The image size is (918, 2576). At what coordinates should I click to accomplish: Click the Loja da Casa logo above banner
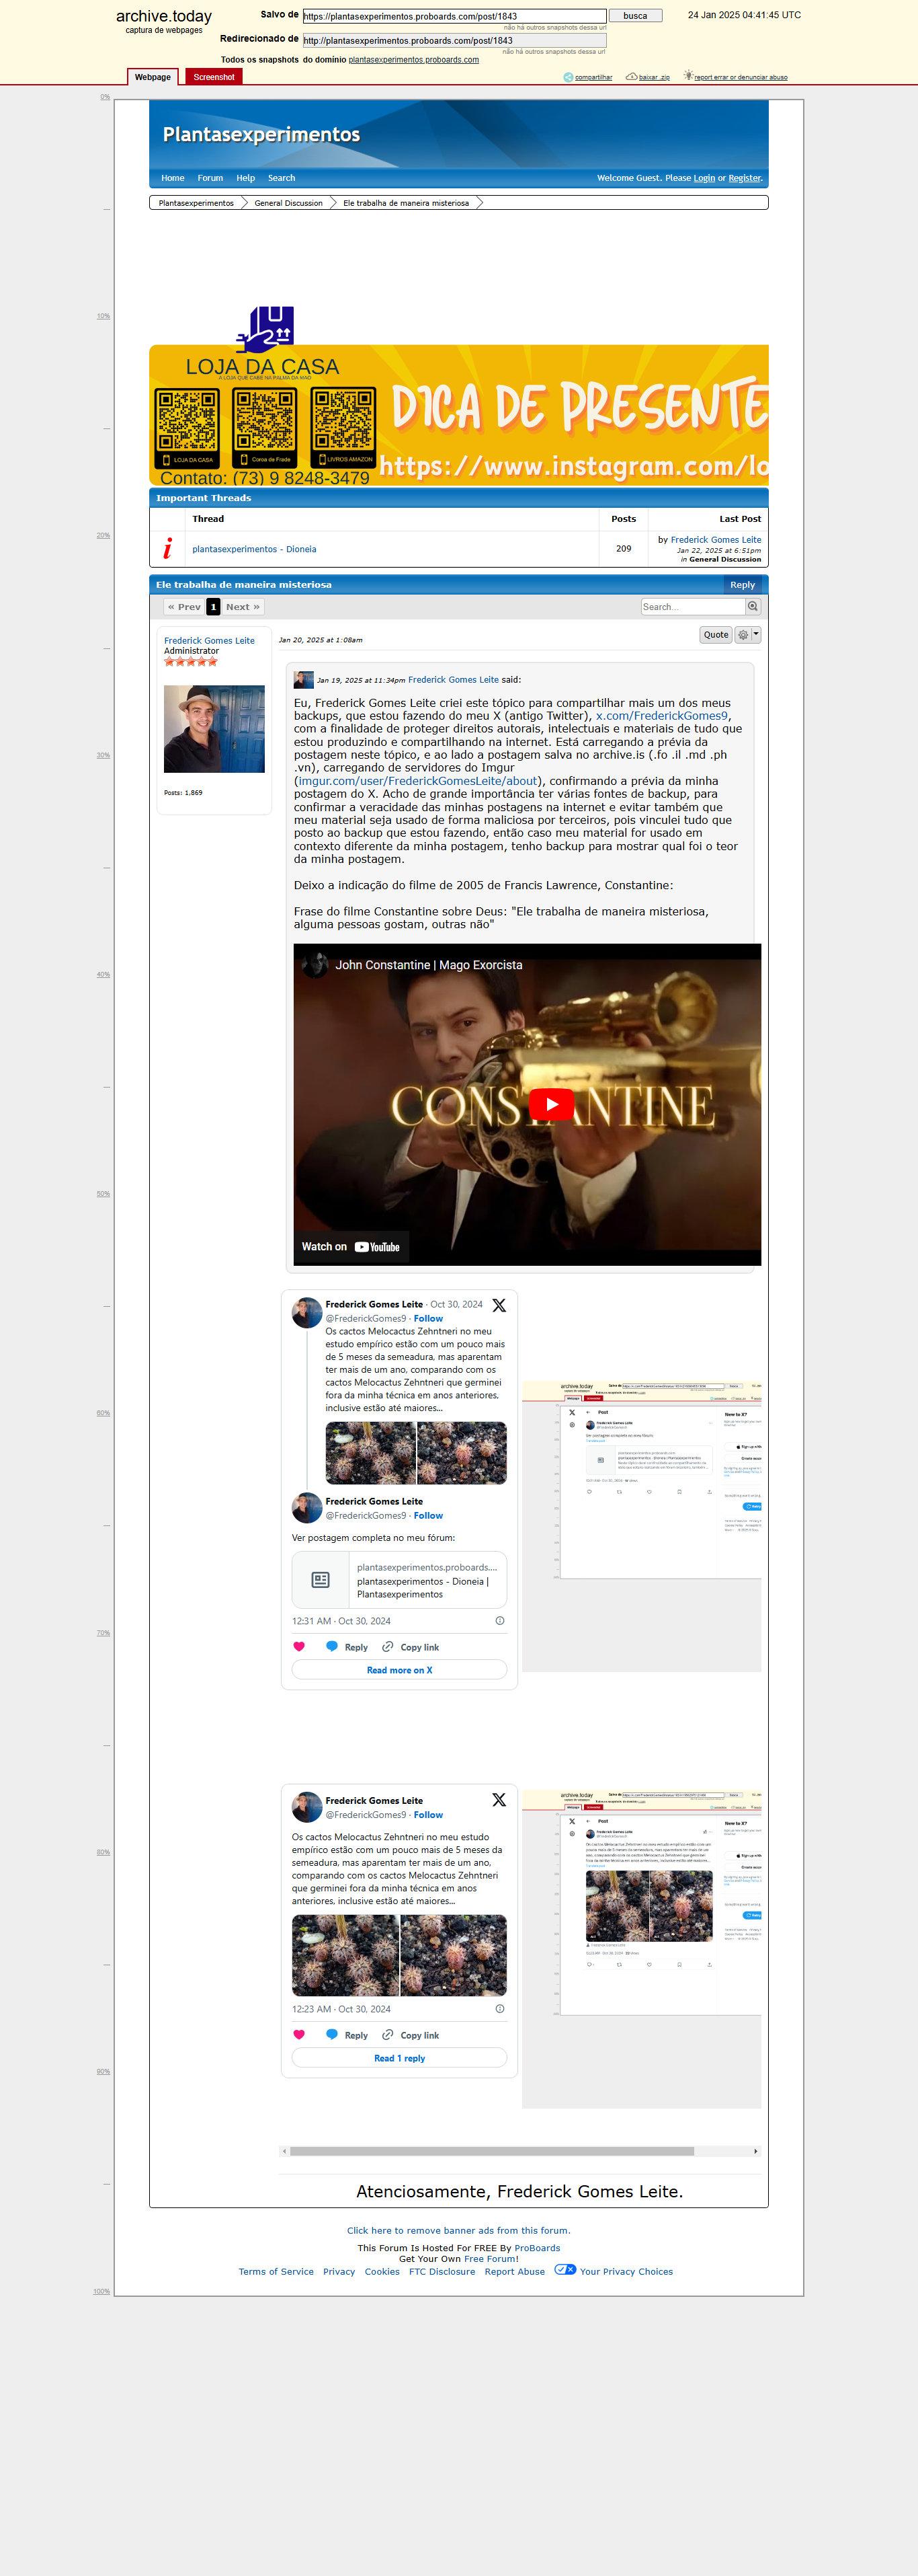[x=265, y=329]
